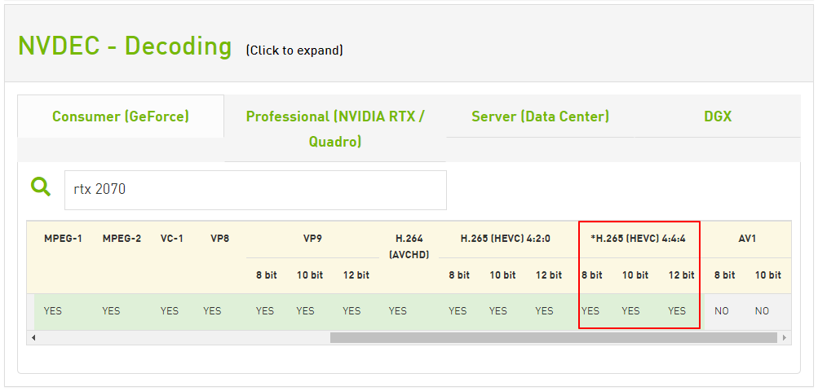Click the scrollbar right arrow

(784, 338)
